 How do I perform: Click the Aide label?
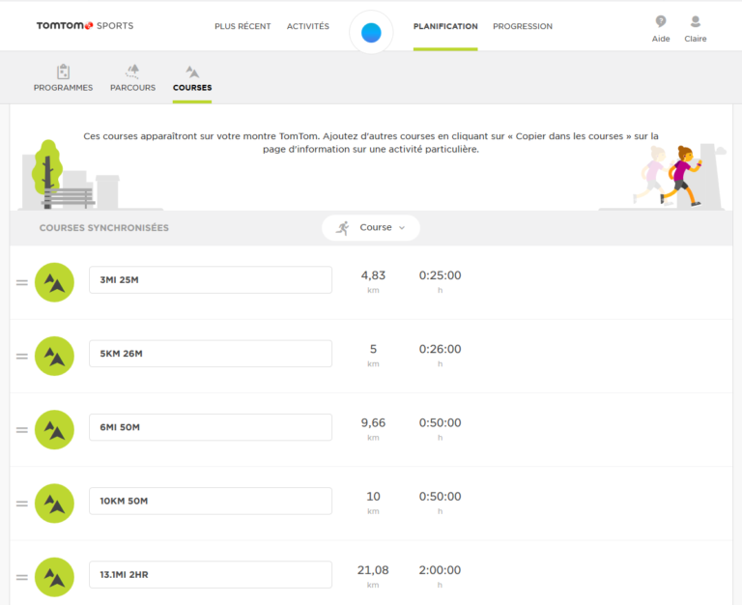[x=661, y=39]
